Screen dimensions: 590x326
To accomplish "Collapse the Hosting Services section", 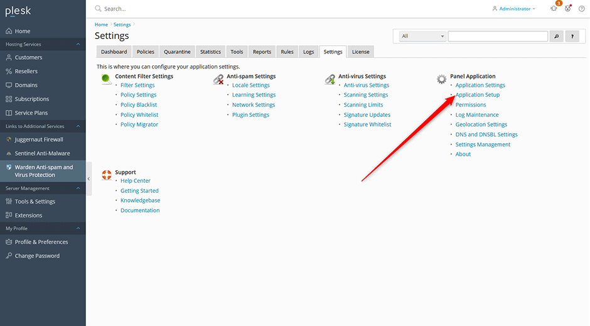I will pos(78,44).
